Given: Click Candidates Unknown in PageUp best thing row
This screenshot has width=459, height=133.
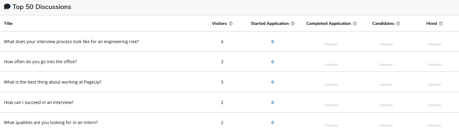Looking at the screenshot, I should pos(386,85).
